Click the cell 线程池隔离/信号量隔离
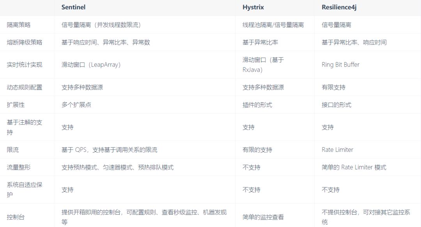421x227 pixels. [x=273, y=25]
